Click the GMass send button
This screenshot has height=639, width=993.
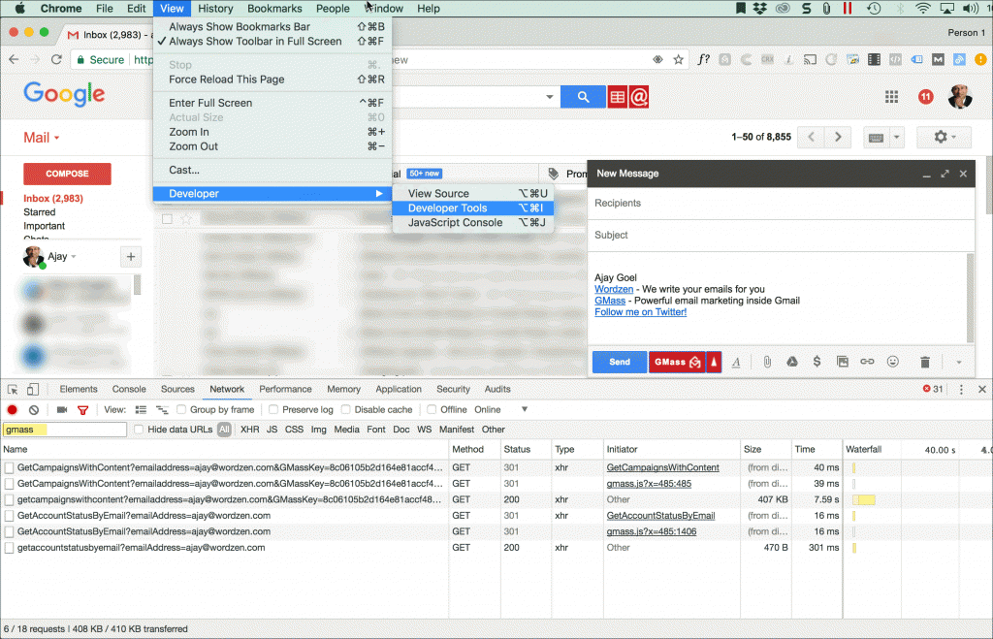tap(677, 362)
